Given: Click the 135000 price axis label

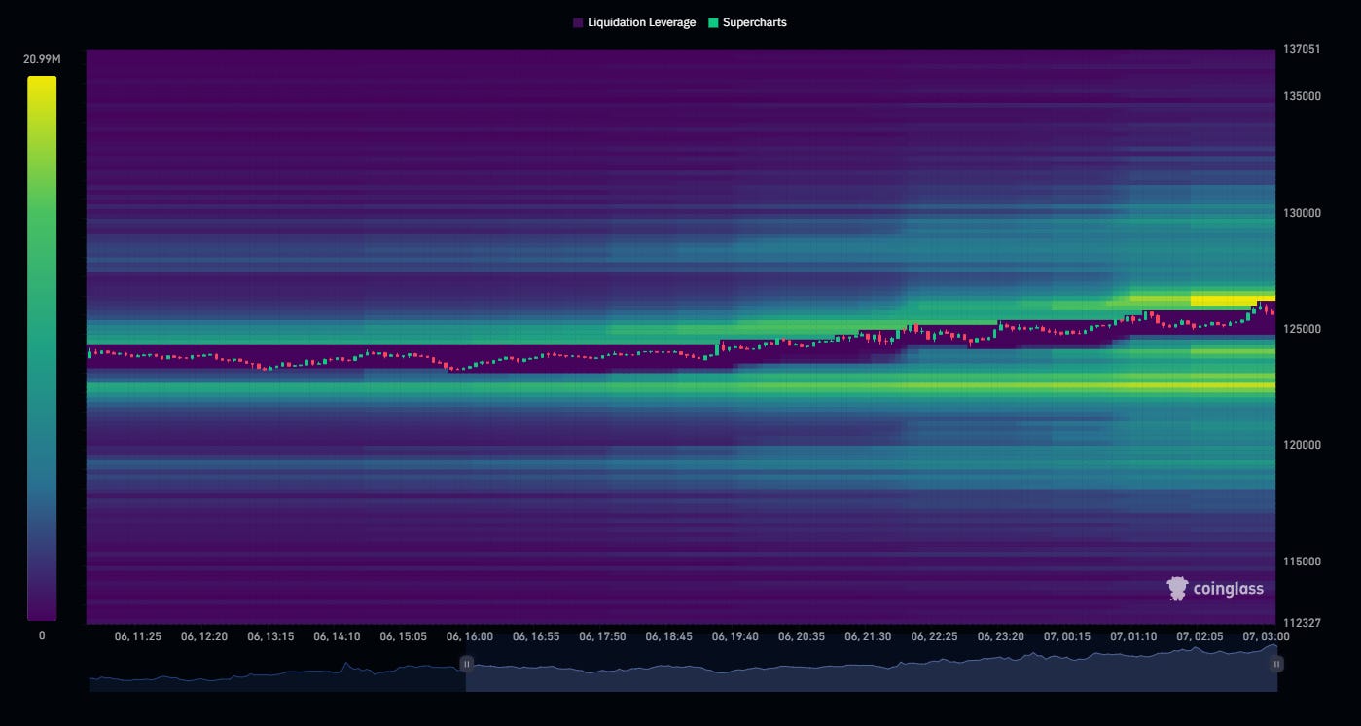Looking at the screenshot, I should [1301, 96].
